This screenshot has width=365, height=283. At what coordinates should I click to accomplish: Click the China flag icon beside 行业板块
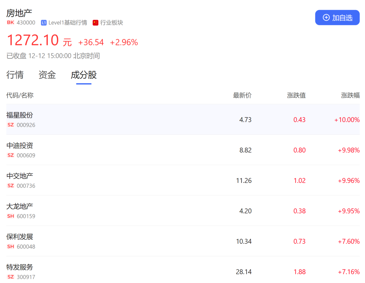(x=95, y=23)
